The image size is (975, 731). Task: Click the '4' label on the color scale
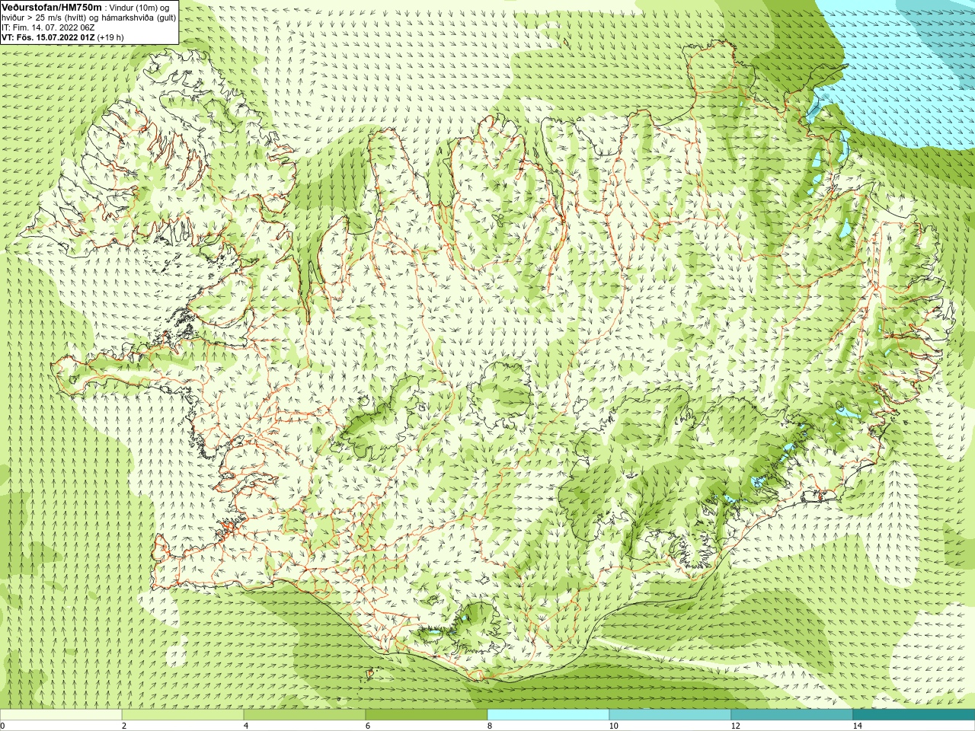(246, 726)
